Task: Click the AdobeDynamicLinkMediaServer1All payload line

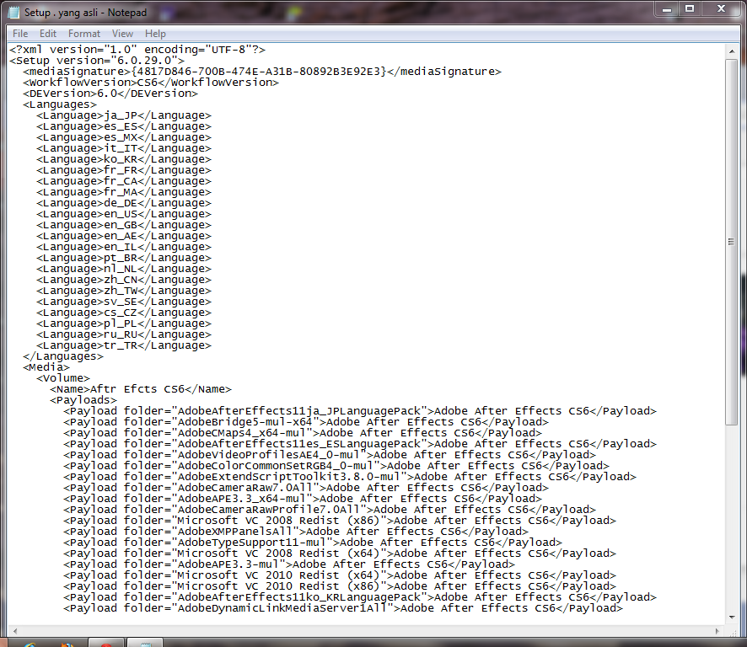Action: [x=343, y=608]
